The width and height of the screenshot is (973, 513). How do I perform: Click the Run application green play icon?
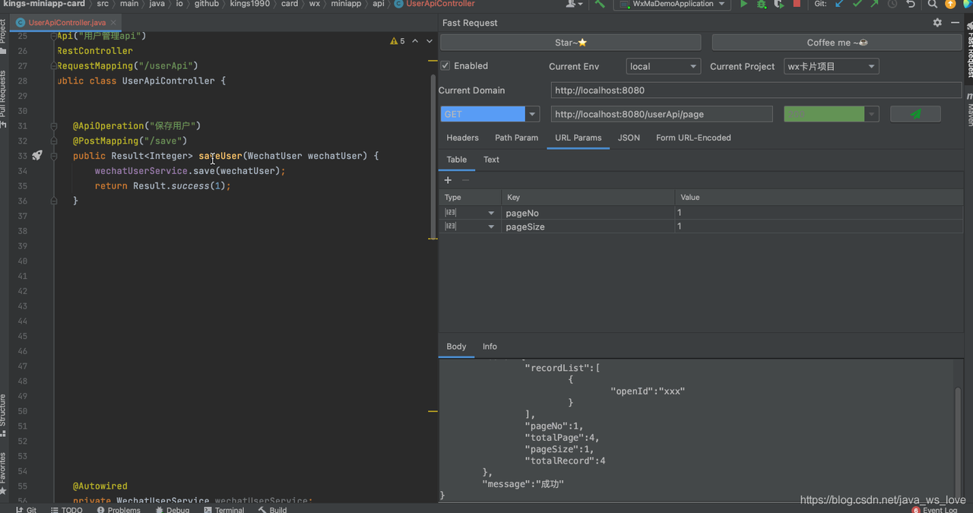tap(743, 5)
